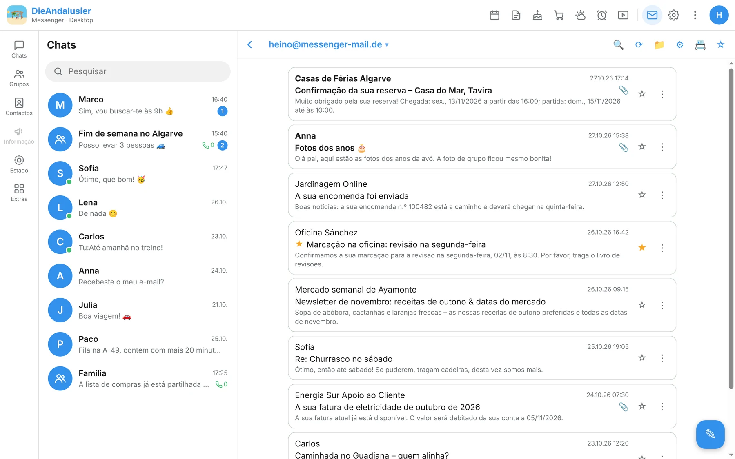Open the chat with Carlos

click(138, 242)
